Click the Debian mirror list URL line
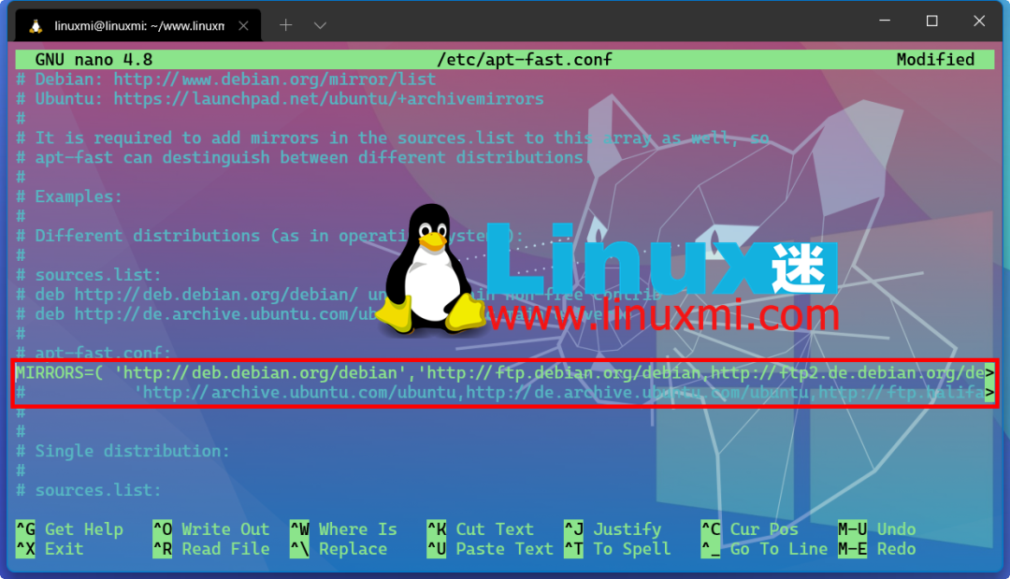 tap(226, 80)
